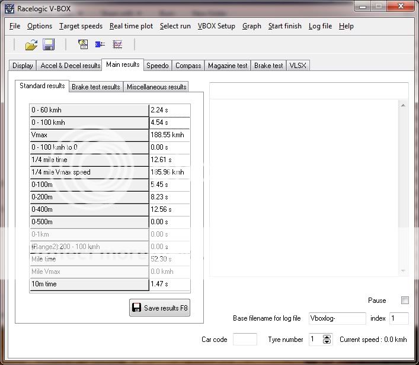Open the Target speeds menu
Viewport: 419px width, 365px height.
coord(81,26)
